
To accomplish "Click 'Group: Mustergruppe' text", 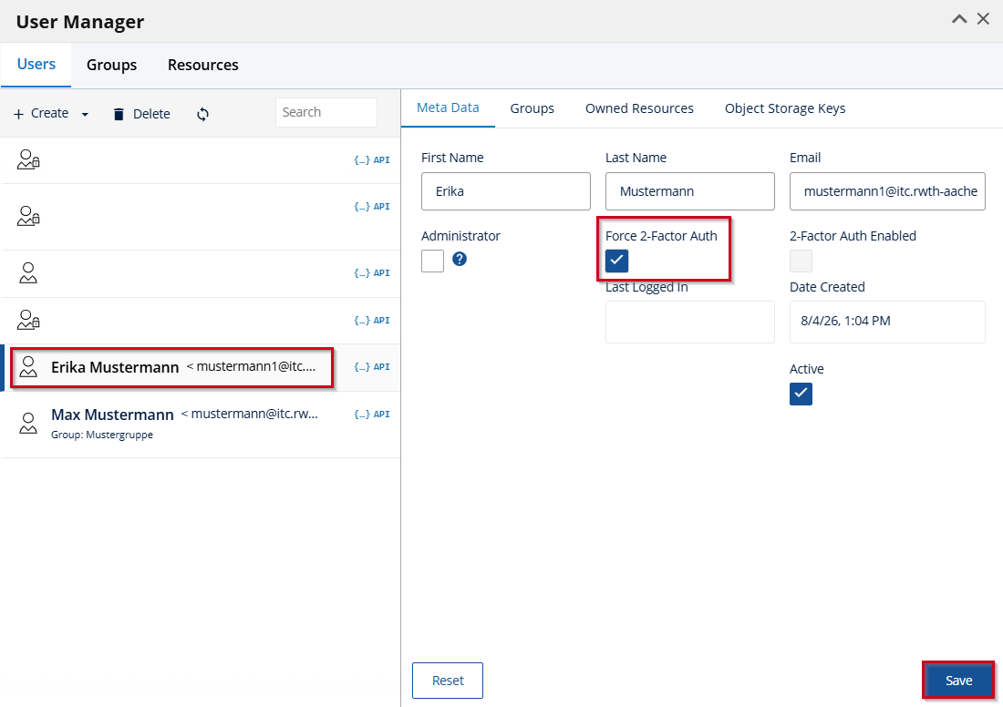I will [x=102, y=435].
